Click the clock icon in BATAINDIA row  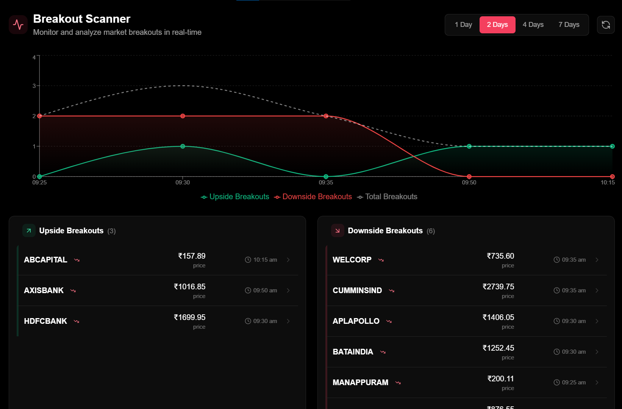(x=557, y=352)
